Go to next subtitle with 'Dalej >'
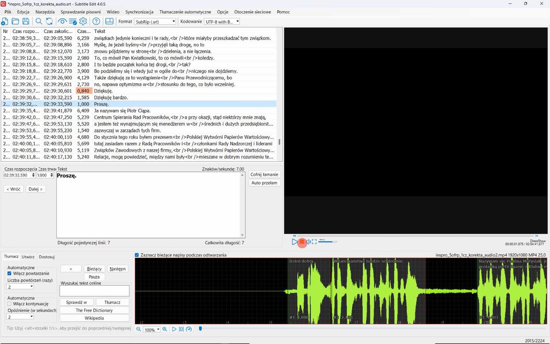Screen dimensions: 550x344 pos(36,189)
